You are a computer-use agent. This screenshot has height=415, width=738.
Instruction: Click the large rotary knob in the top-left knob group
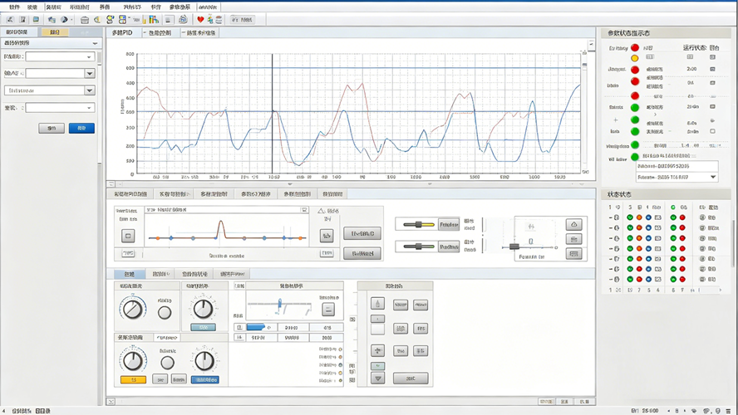[132, 310]
